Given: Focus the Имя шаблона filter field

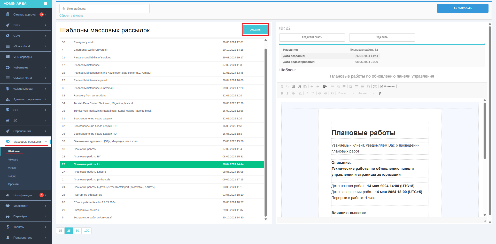Looking at the screenshot, I should pyautogui.click(x=104, y=9).
